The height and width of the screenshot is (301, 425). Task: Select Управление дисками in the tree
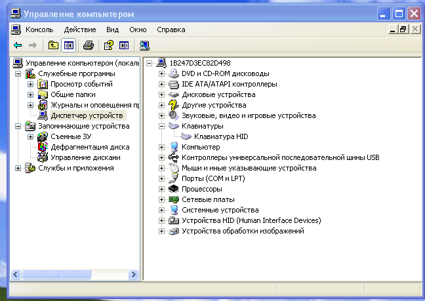(86, 157)
